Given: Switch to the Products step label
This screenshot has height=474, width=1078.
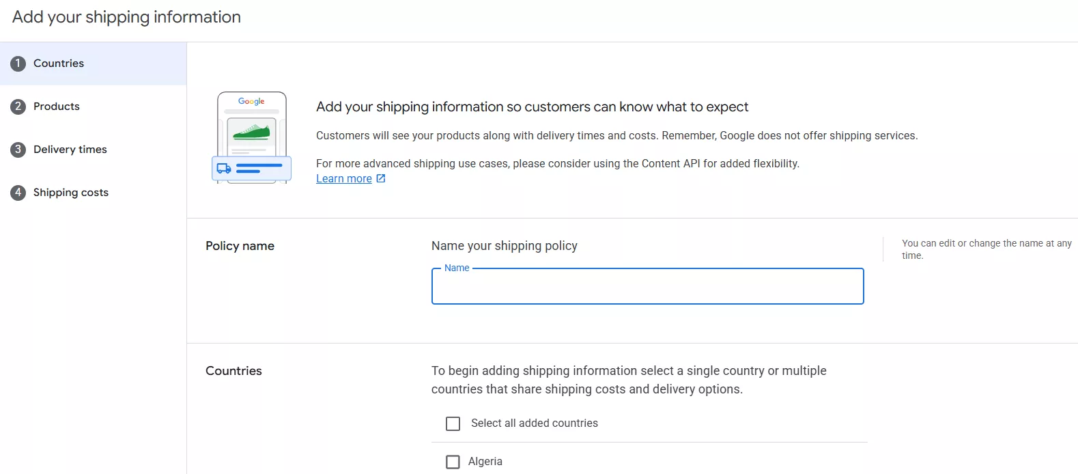Looking at the screenshot, I should pos(57,107).
